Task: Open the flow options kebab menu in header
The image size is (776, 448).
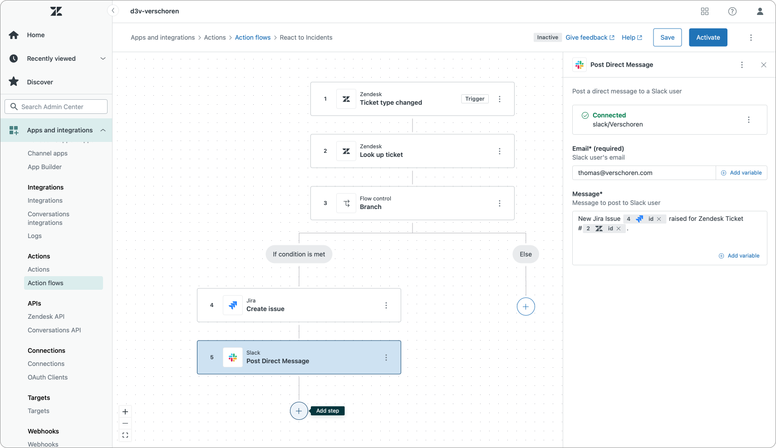Action: pos(751,38)
